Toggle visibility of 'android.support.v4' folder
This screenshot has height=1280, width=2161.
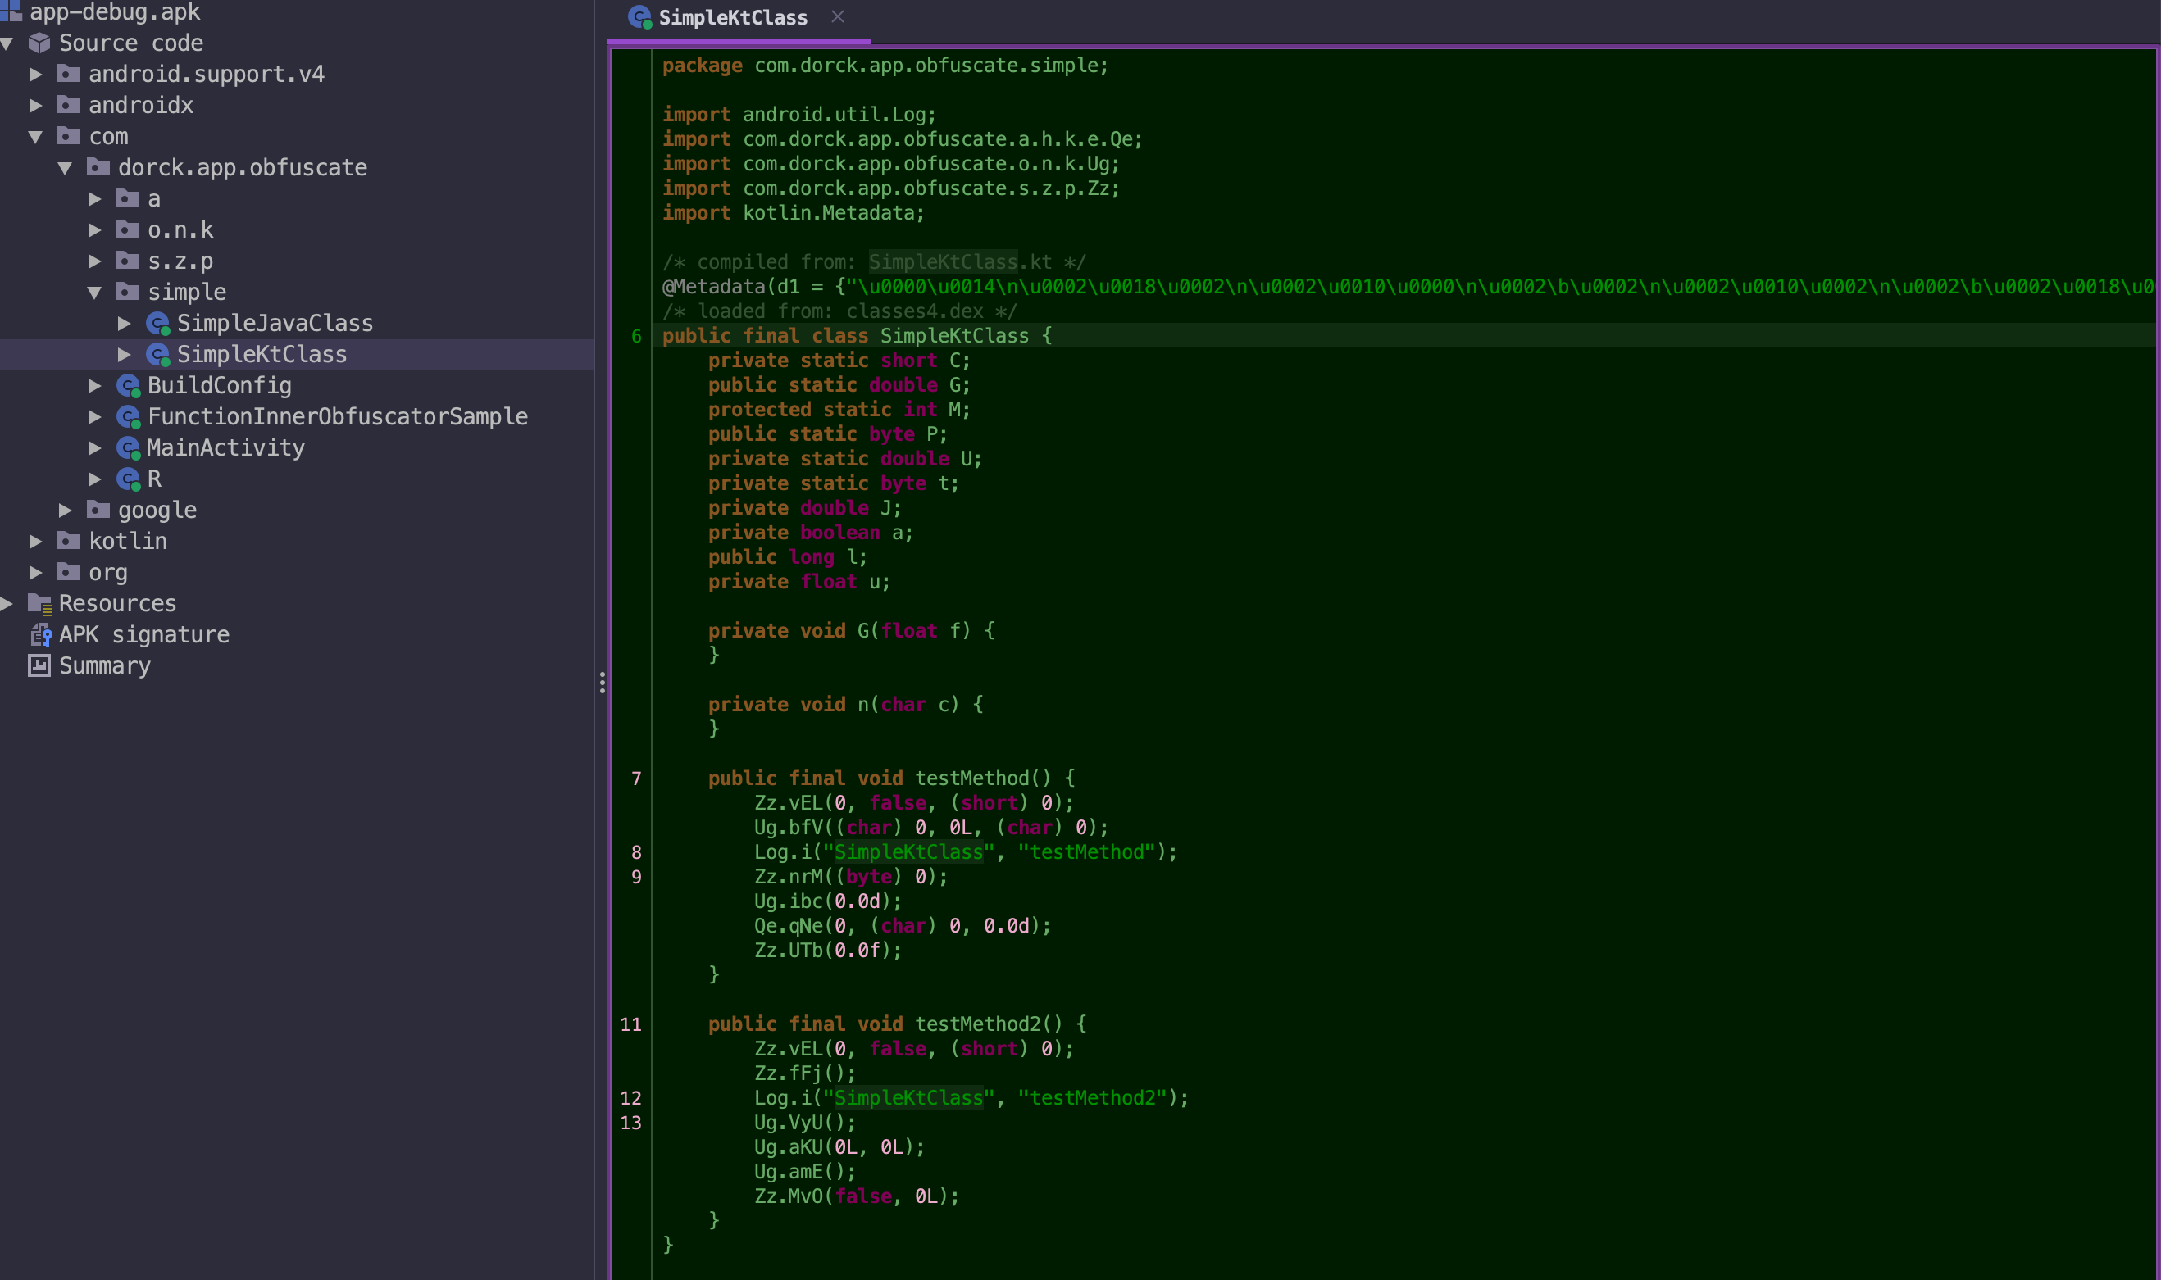[x=34, y=73]
